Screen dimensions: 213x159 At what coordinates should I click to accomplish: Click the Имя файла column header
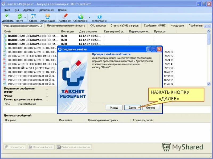tap(71, 120)
